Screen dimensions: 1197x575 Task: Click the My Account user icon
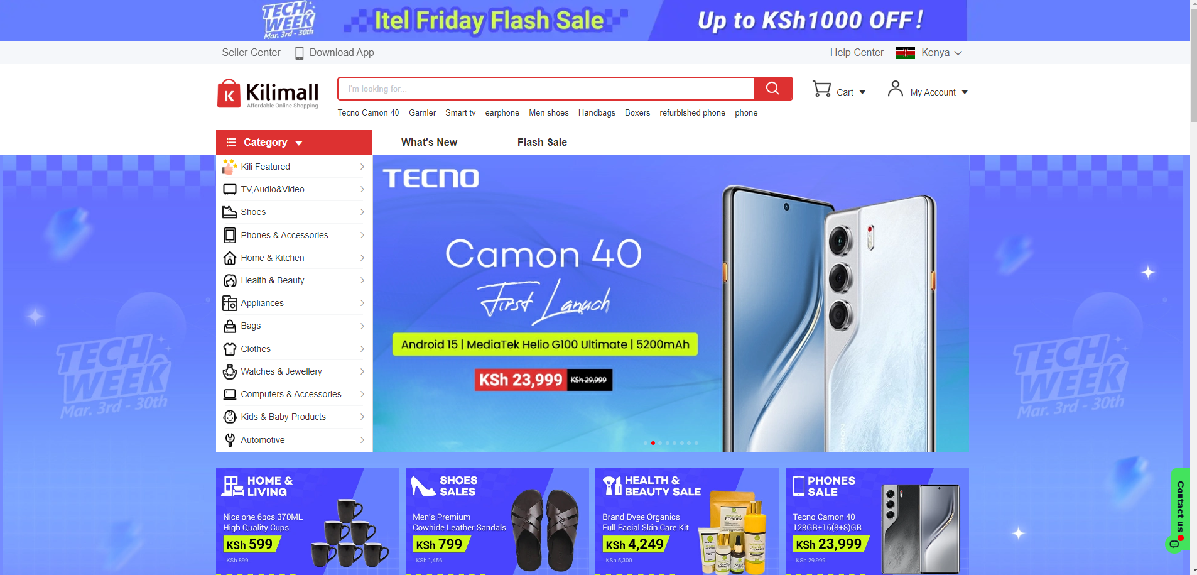coord(896,89)
